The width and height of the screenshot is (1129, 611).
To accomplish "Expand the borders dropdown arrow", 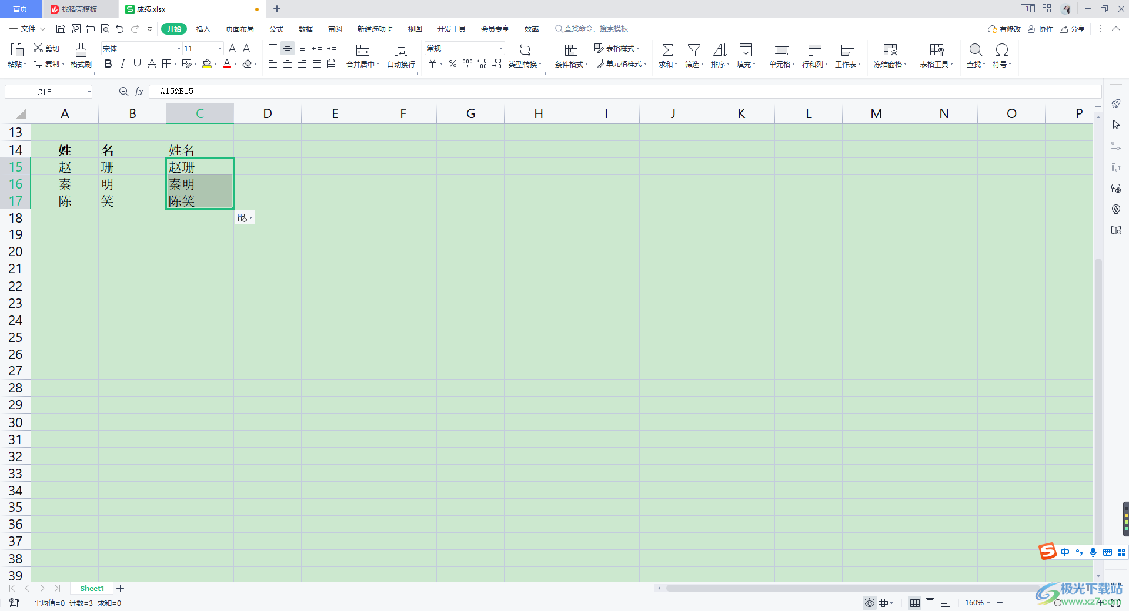I will click(x=176, y=63).
